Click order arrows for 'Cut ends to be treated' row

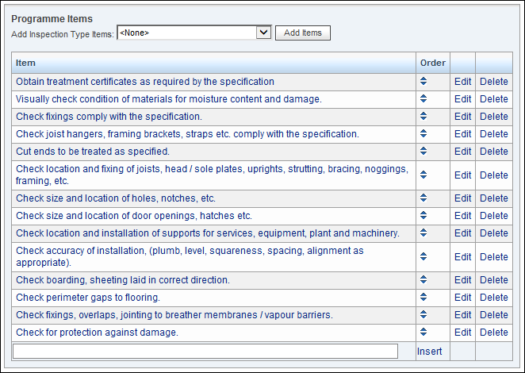423,151
